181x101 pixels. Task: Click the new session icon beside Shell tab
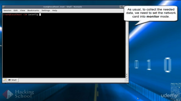point(5,80)
